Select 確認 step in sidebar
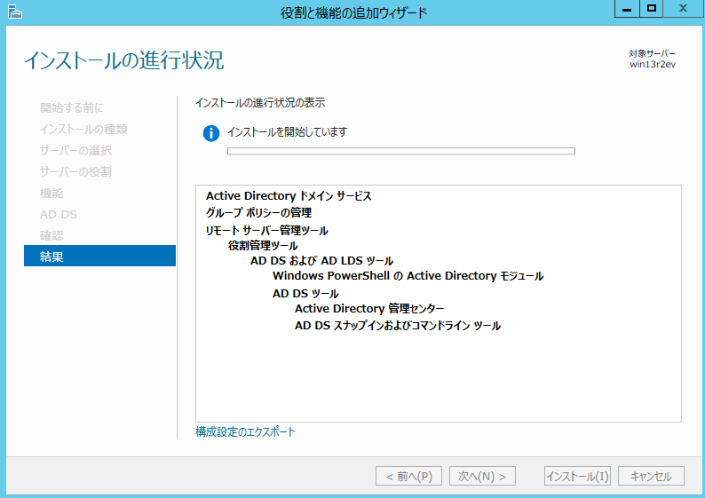Image resolution: width=705 pixels, height=498 pixels. (51, 236)
